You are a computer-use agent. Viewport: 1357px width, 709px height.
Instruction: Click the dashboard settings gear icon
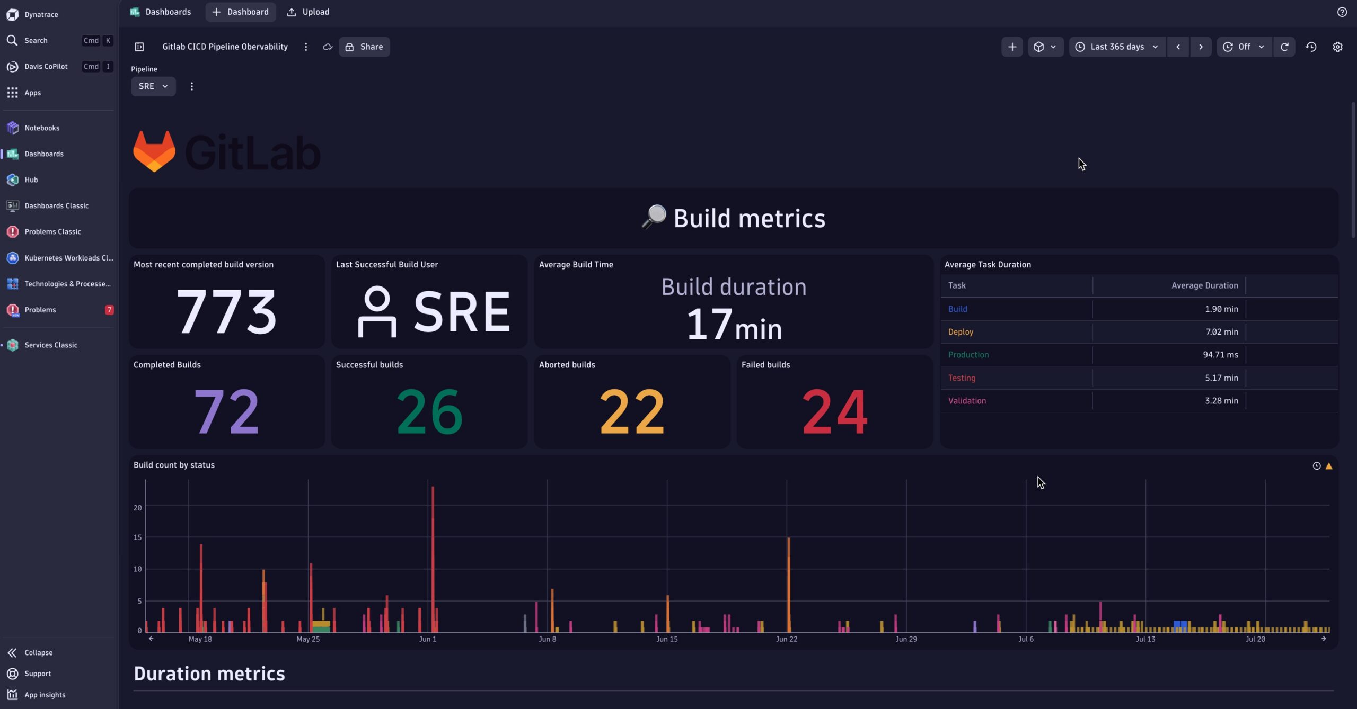point(1337,47)
